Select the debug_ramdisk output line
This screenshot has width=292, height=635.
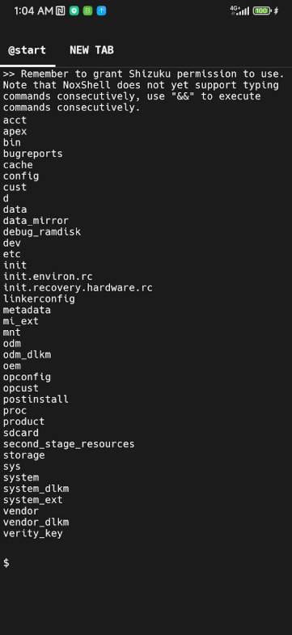pos(42,231)
